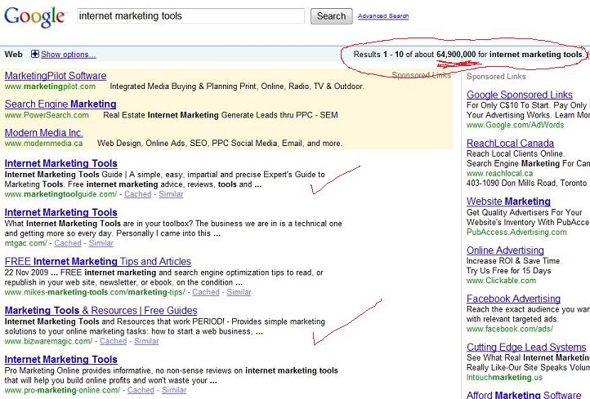The image size is (590, 399).
Task: Open Internet Marketing Tools from pro-marketing-online.com
Action: pyautogui.click(x=60, y=360)
